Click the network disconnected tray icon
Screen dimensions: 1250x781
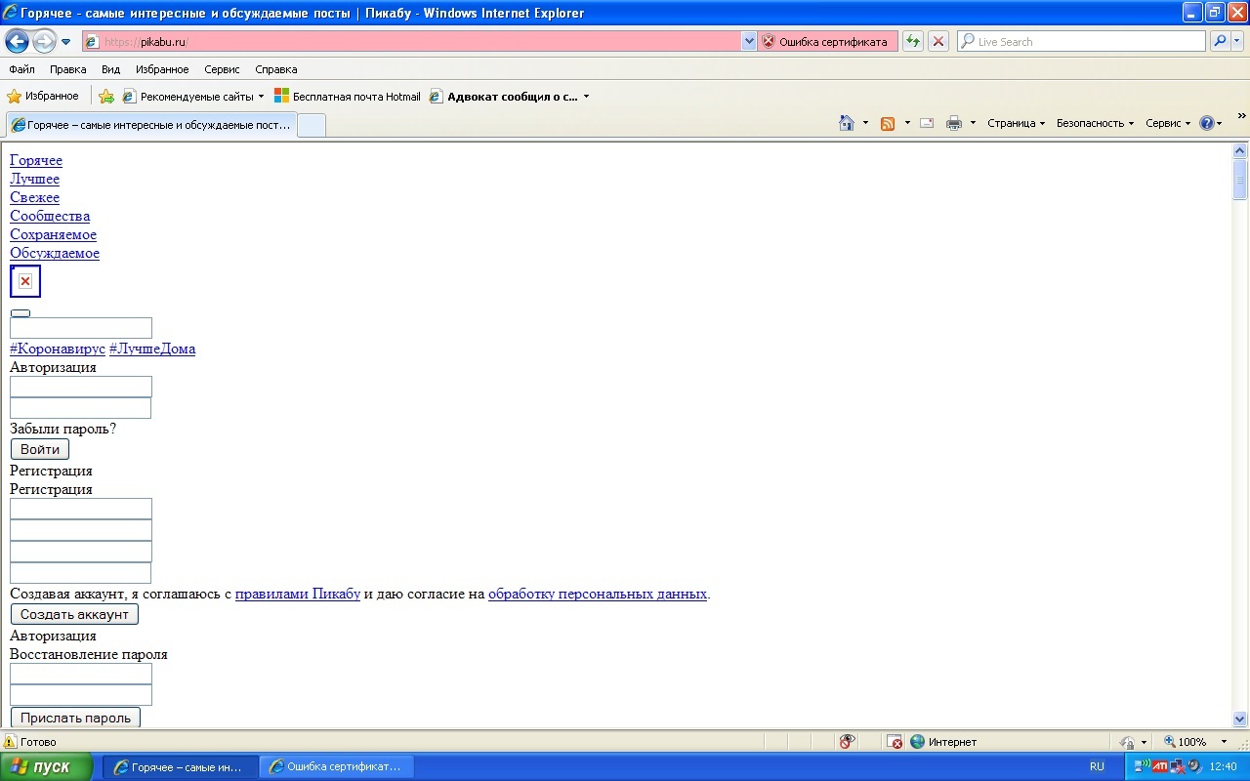click(1177, 767)
